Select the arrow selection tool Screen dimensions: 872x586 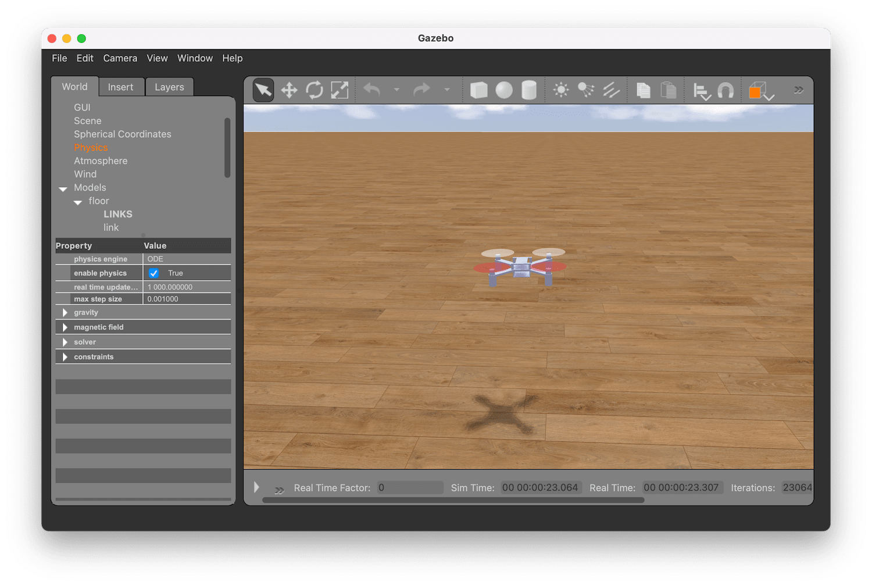262,90
